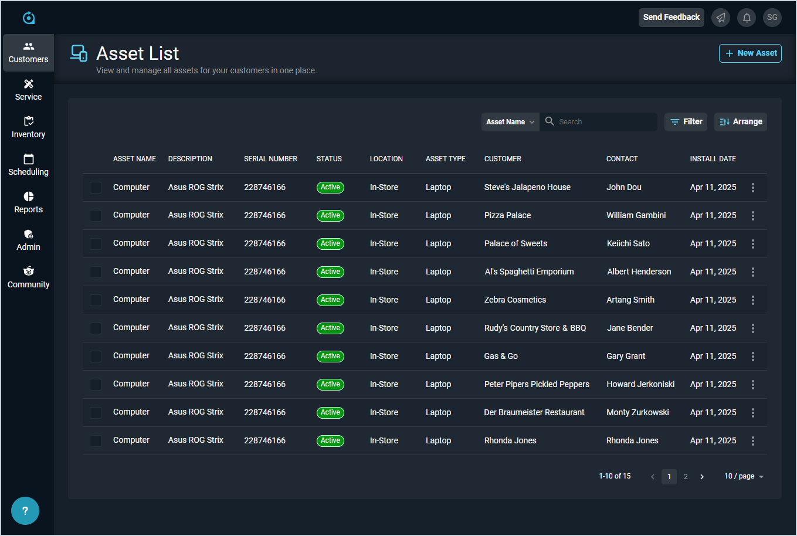This screenshot has height=536, width=797.
Task: Open Inventory in the sidebar
Action: 28,127
